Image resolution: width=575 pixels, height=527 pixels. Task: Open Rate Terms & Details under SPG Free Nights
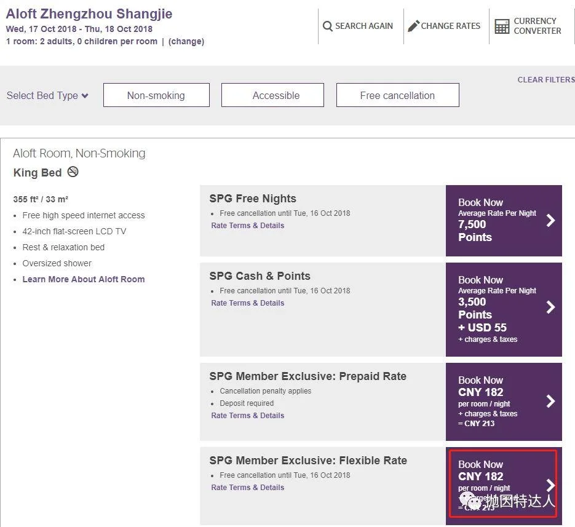click(247, 226)
